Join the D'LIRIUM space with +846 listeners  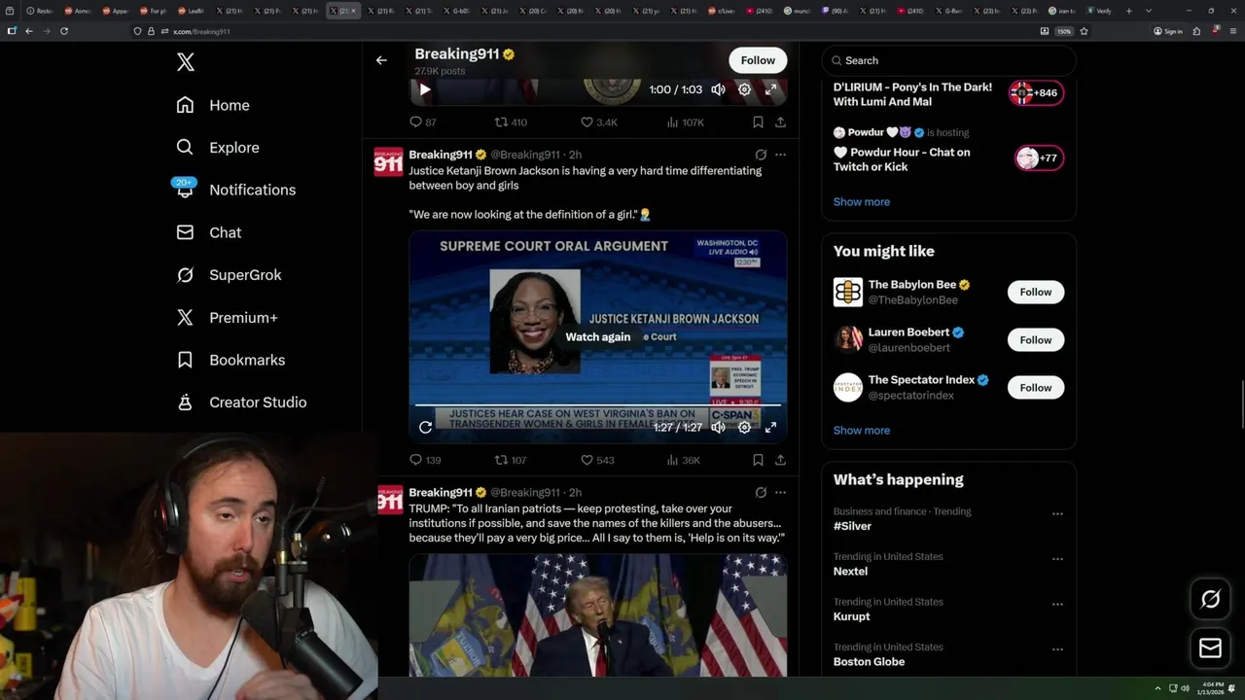(1037, 93)
